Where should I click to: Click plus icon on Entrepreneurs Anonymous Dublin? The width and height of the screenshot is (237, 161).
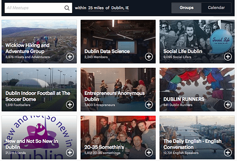pos(149,105)
